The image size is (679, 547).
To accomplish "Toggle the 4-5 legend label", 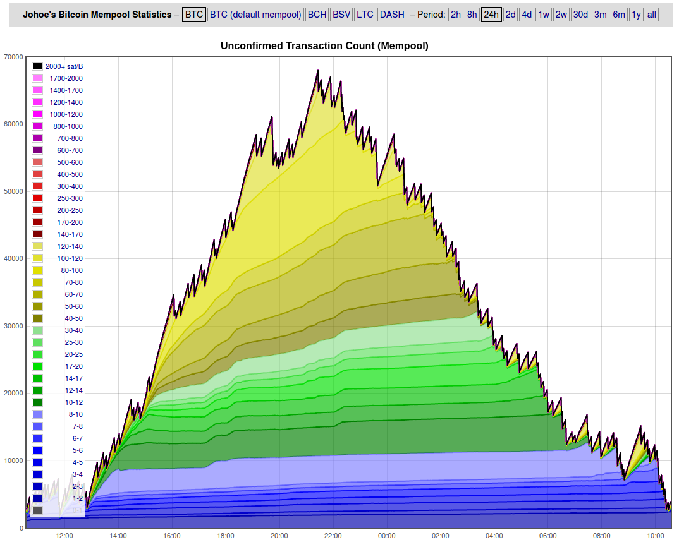I will (78, 462).
